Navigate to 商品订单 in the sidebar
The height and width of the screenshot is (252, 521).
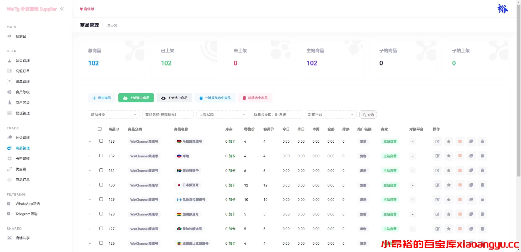pos(22,179)
